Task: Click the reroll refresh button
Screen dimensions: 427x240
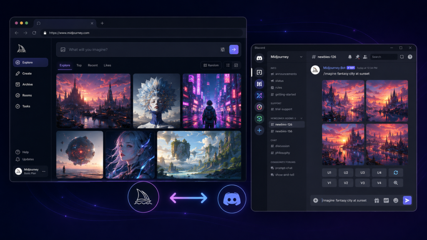Action: click(396, 172)
